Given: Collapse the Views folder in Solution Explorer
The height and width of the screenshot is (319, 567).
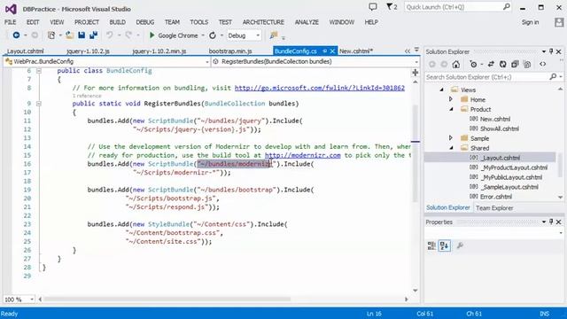Looking at the screenshot, I should pos(441,89).
